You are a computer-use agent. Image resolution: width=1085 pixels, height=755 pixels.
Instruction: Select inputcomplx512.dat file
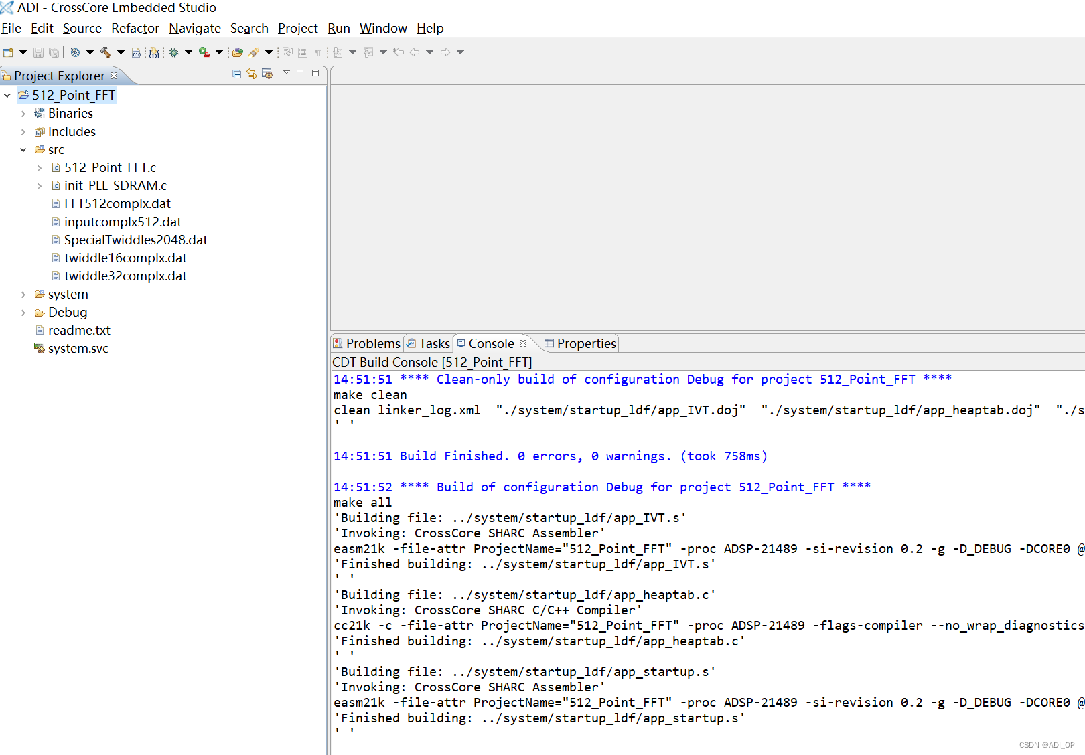pyautogui.click(x=123, y=222)
